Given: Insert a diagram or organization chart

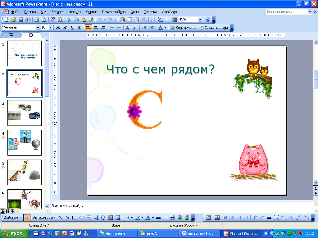Looking at the screenshot, I should pos(103,218).
